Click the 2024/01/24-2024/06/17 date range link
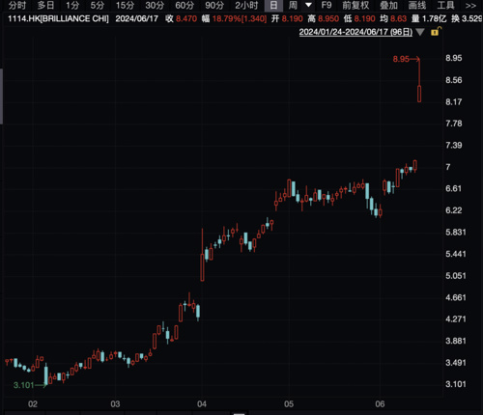The image size is (483, 415). (x=355, y=32)
